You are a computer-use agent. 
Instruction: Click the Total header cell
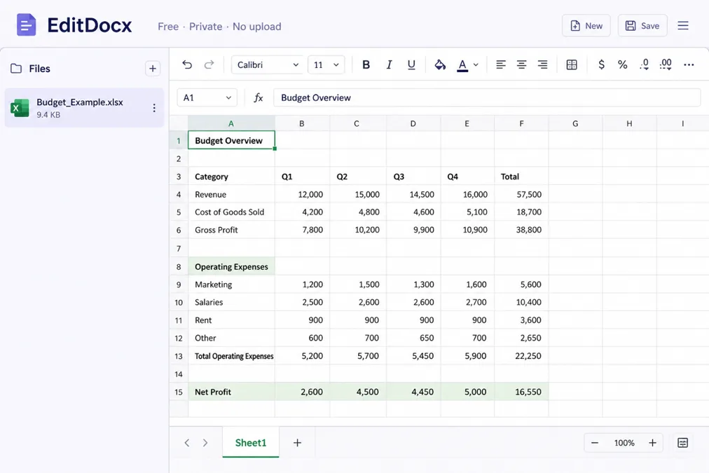(x=521, y=177)
